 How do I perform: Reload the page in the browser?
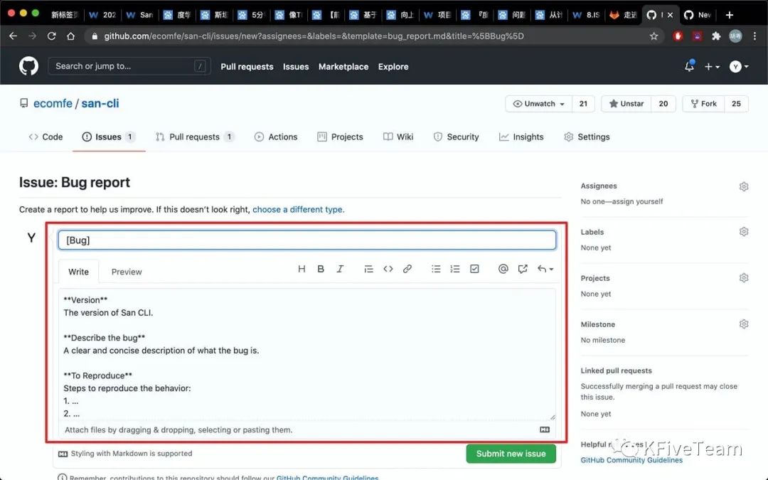51,36
